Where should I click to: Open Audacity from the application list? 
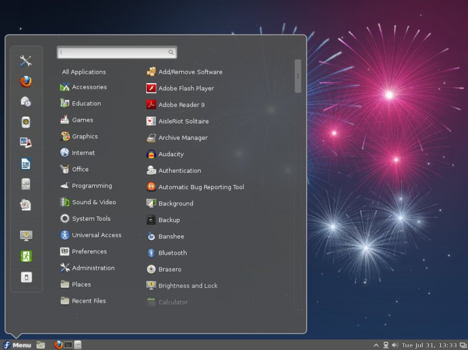(170, 155)
